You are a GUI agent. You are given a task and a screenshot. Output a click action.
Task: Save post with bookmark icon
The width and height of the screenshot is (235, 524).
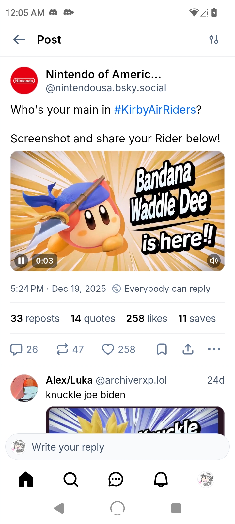tap(162, 349)
